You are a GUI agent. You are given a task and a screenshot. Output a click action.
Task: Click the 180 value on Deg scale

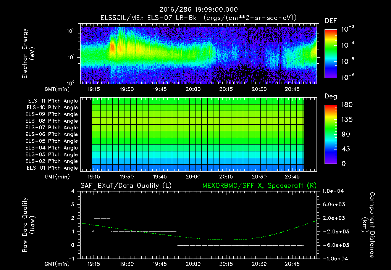[347, 105]
